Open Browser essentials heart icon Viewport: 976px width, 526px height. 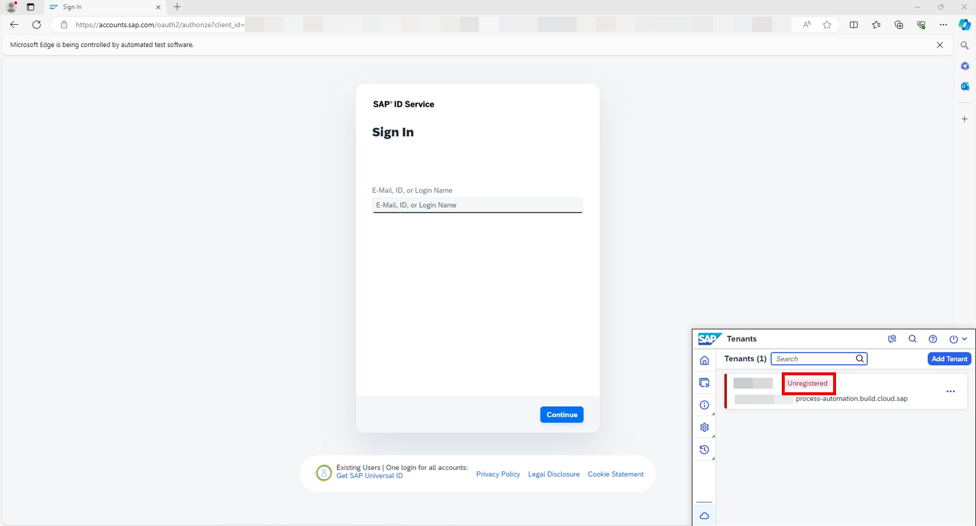[921, 25]
